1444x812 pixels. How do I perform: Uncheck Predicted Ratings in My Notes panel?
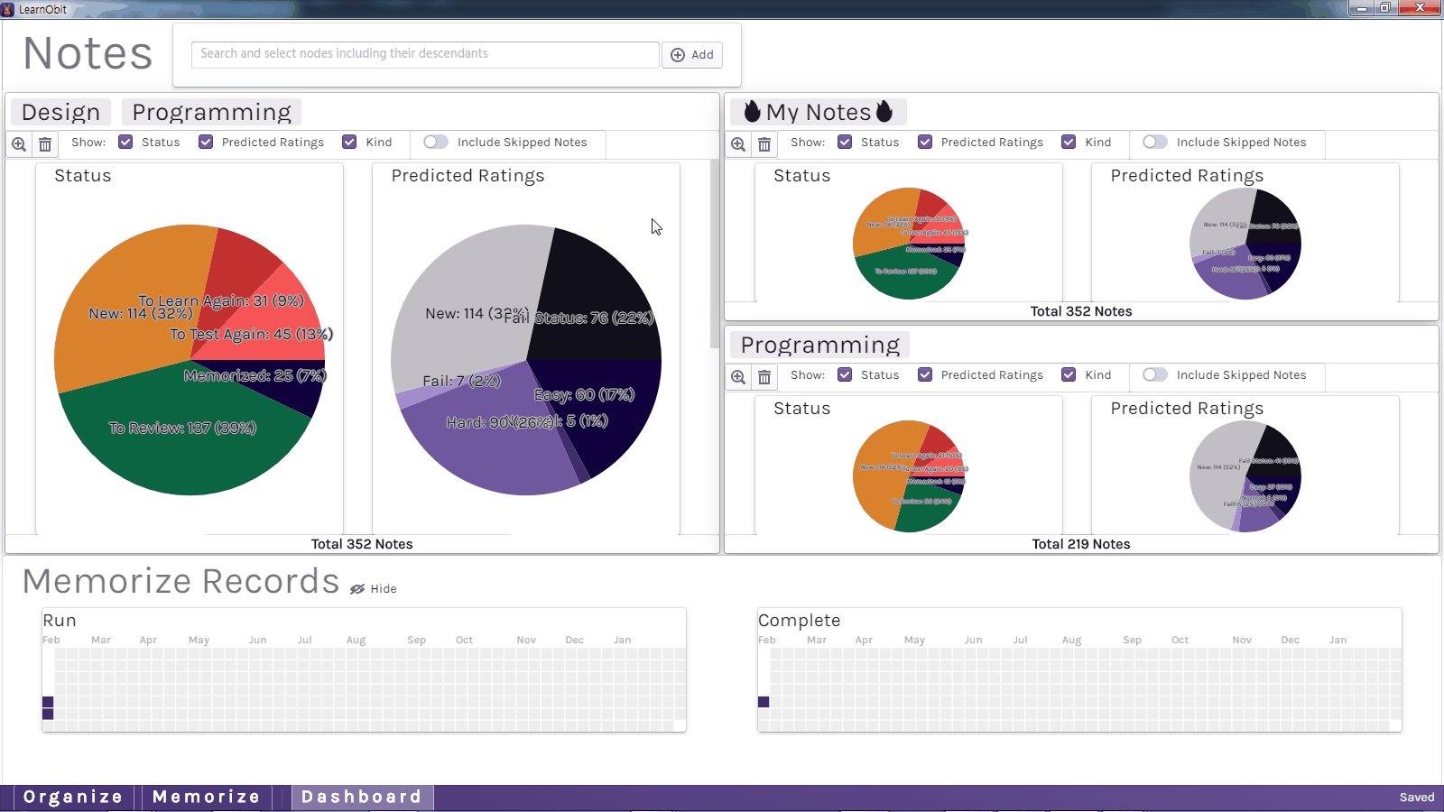[x=925, y=143]
